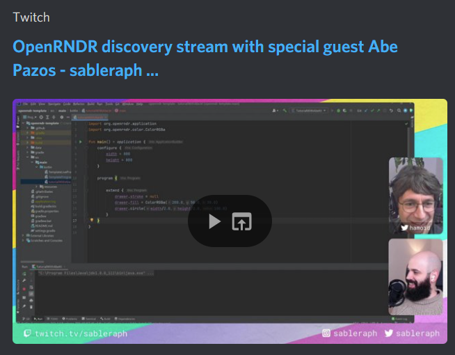455x355 pixels.
Task: Play the embedded Twitch video
Action: [215, 221]
